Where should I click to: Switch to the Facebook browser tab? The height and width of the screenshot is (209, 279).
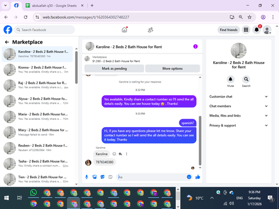click(16, 6)
